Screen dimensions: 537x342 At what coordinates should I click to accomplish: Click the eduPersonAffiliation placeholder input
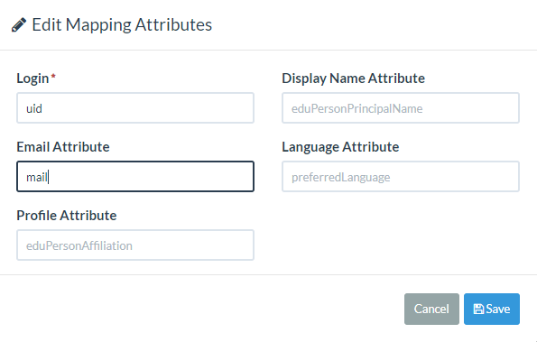click(x=135, y=245)
